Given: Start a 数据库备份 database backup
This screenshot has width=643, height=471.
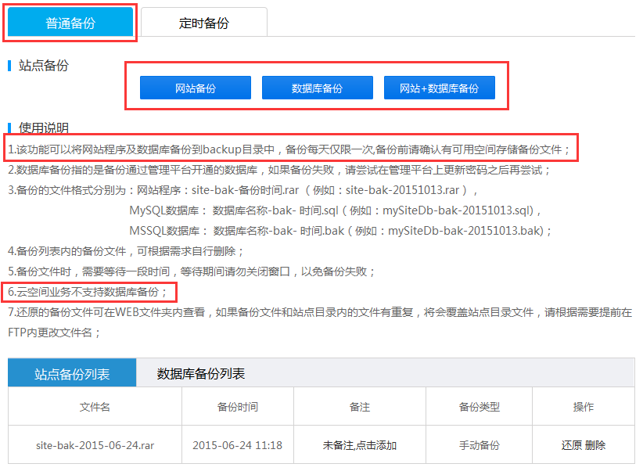Looking at the screenshot, I should (x=317, y=88).
